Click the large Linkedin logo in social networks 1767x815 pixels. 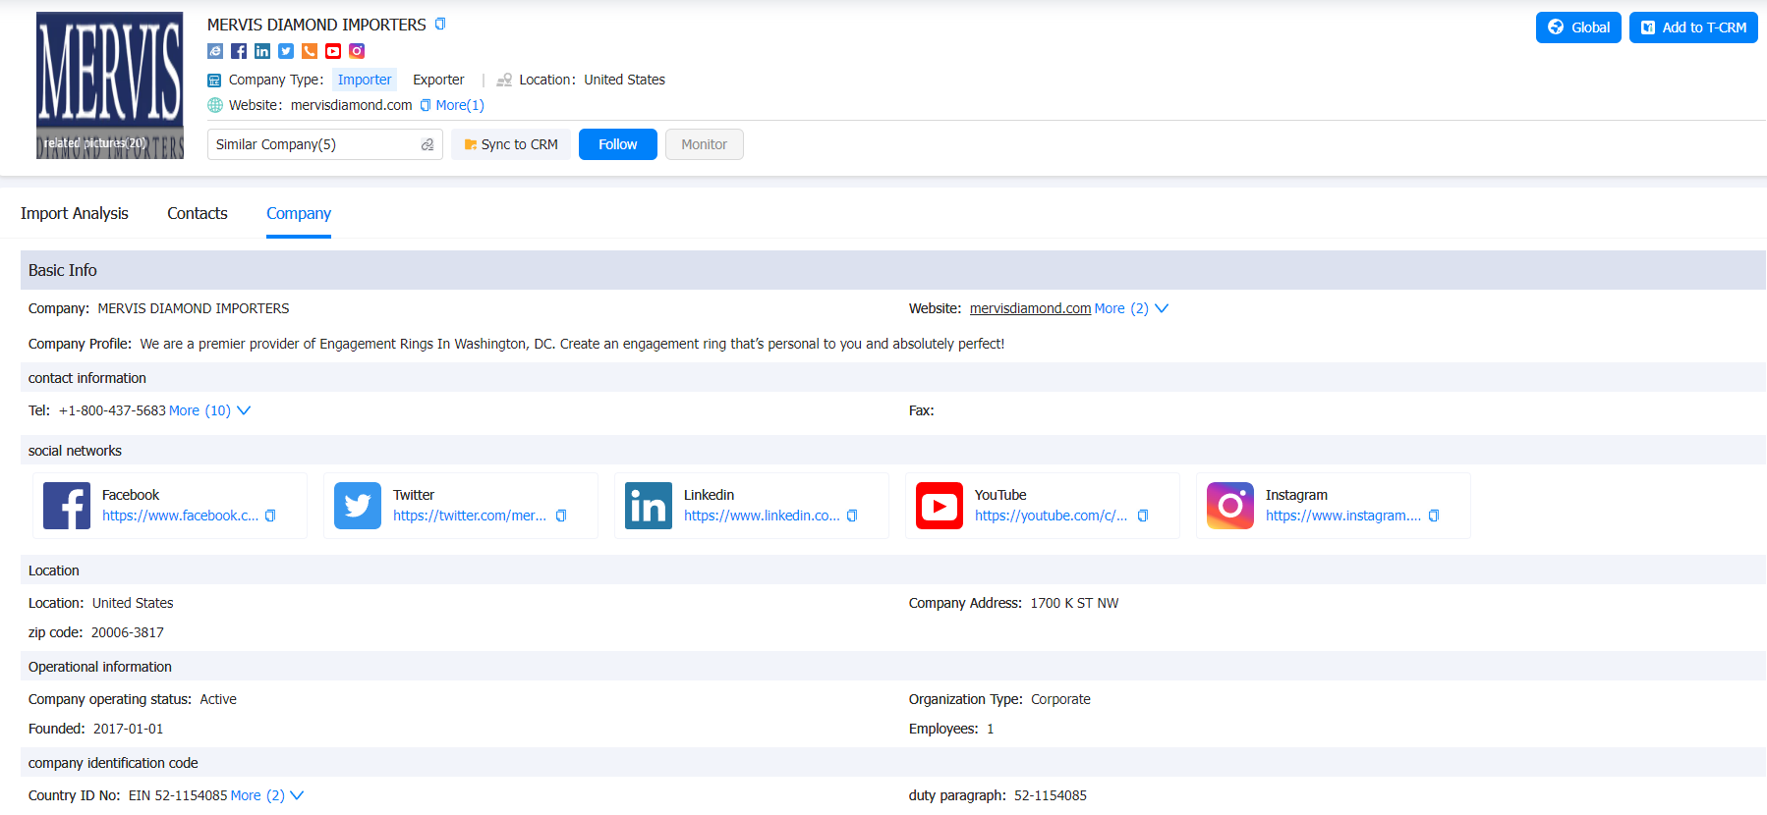649,506
